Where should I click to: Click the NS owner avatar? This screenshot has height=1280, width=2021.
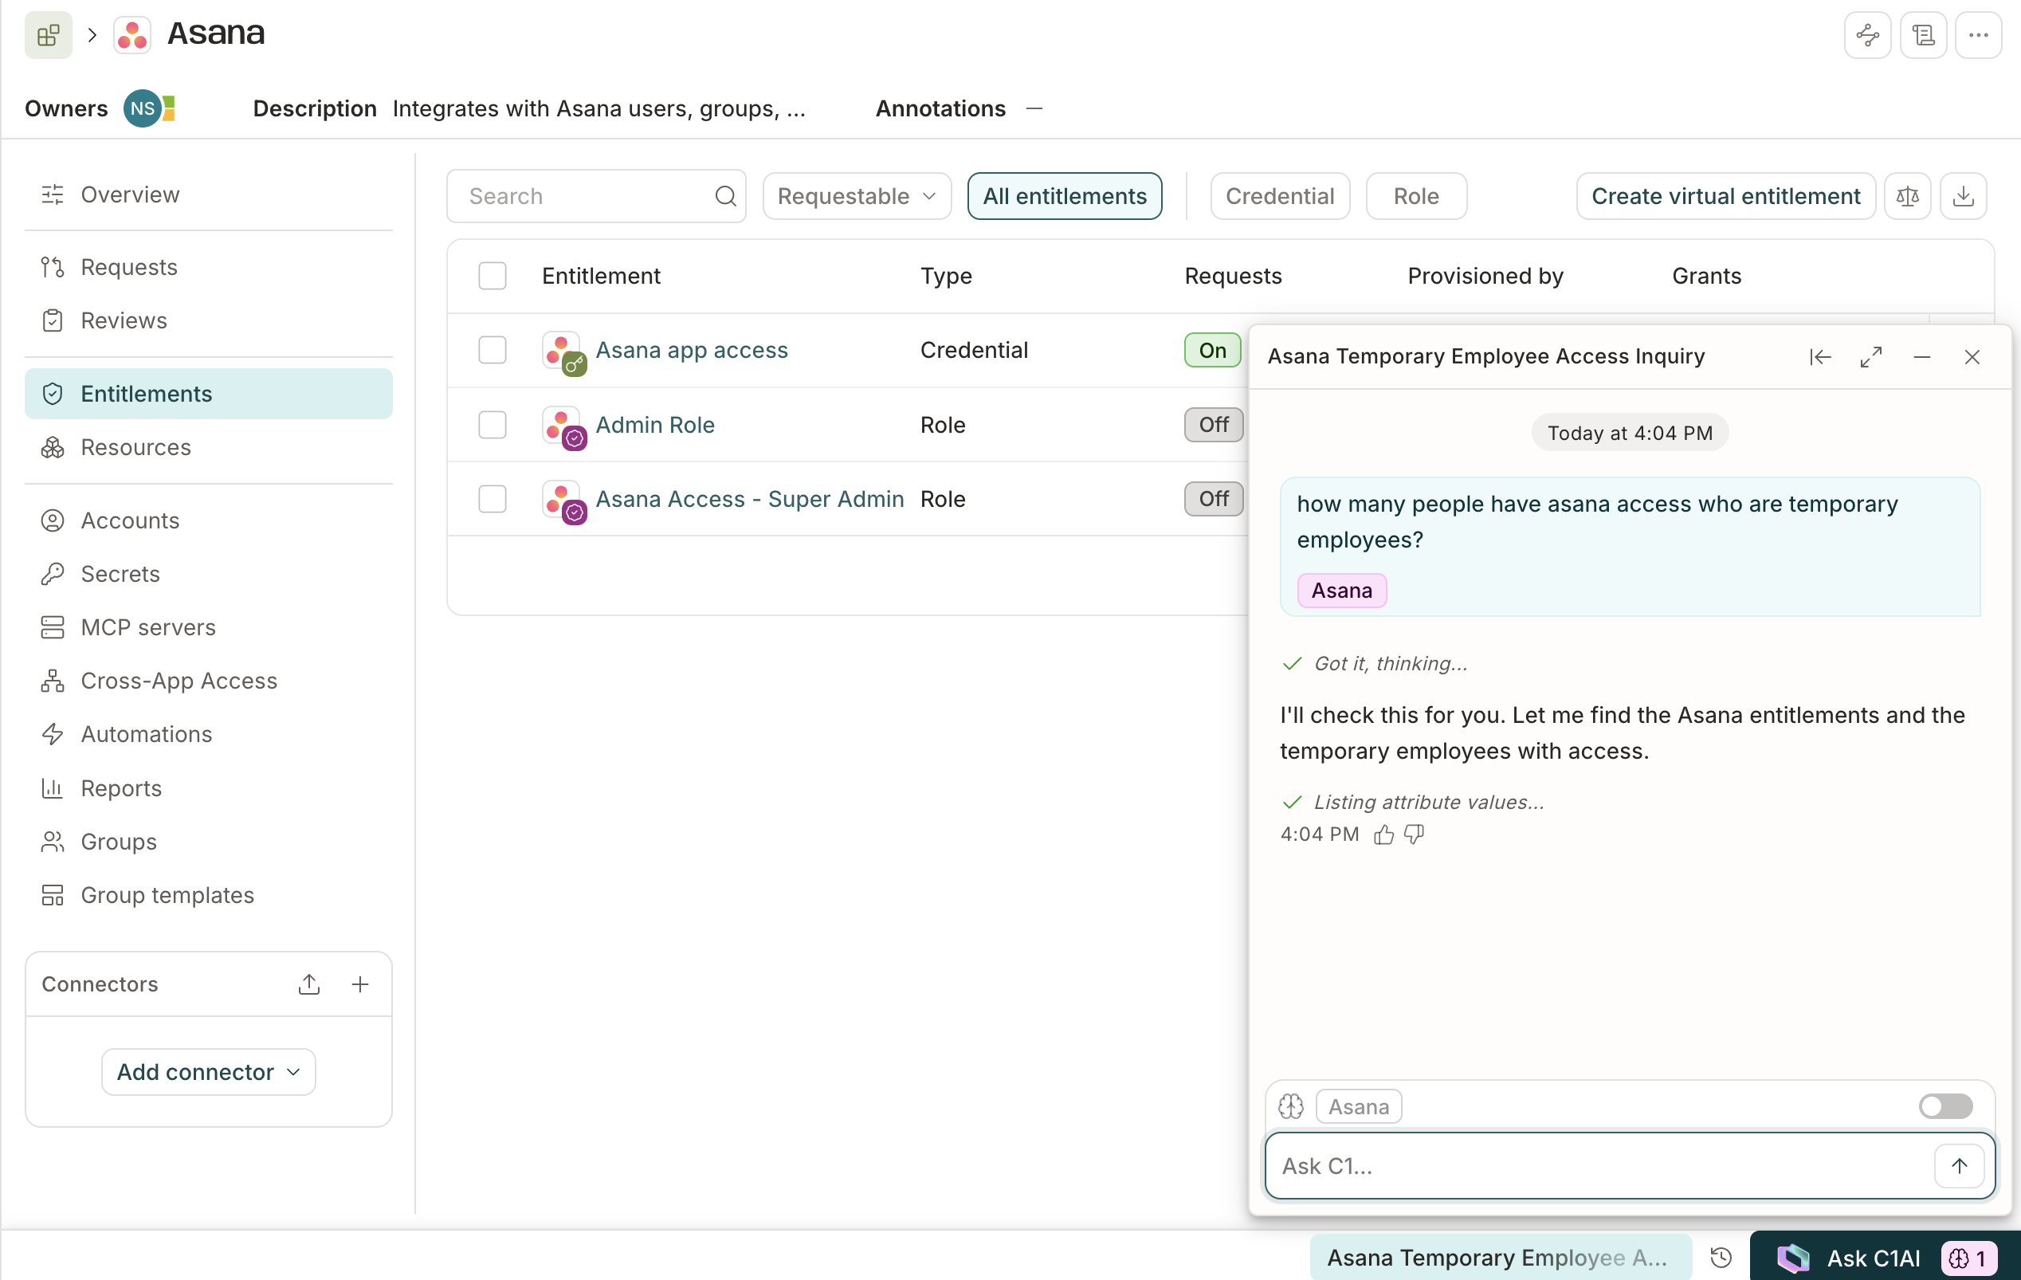point(142,108)
